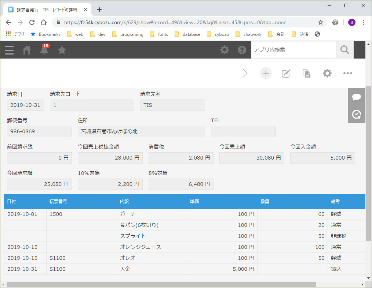The width and height of the screenshot is (372, 288).
Task: Click scroll down arrow at bottom right
Action: [368, 278]
